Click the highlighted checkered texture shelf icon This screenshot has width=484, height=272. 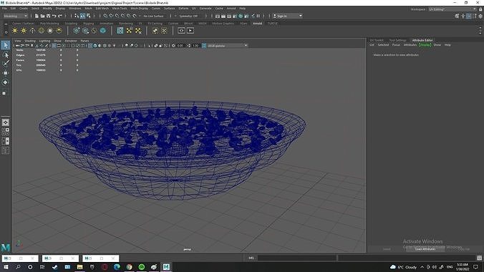tap(120, 31)
